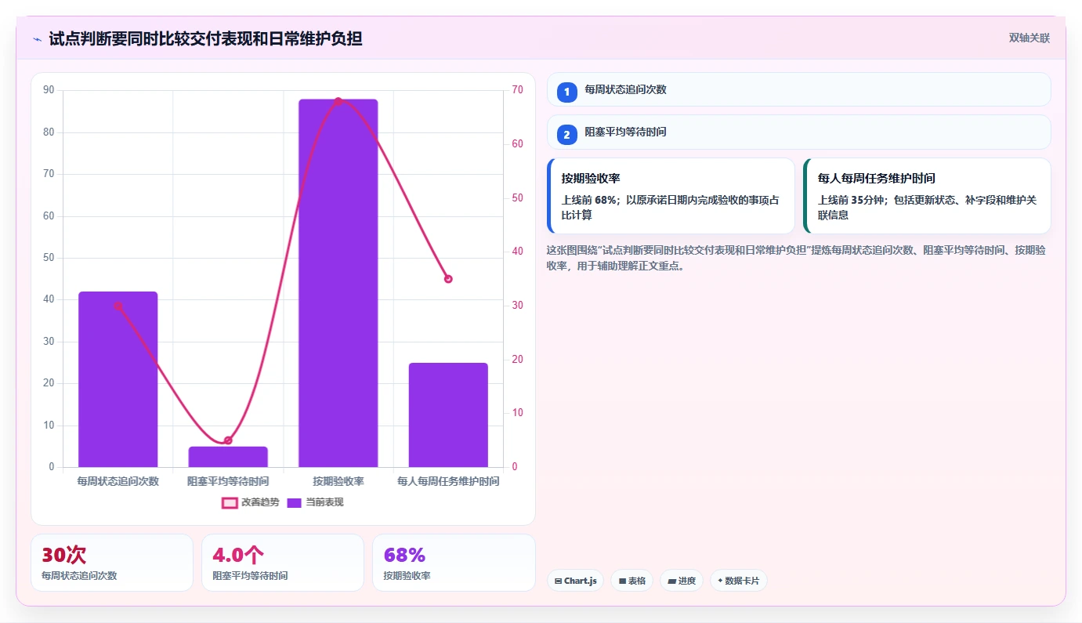Open the 每周状态追问次数 list item
The image size is (1082, 623).
[x=798, y=89]
